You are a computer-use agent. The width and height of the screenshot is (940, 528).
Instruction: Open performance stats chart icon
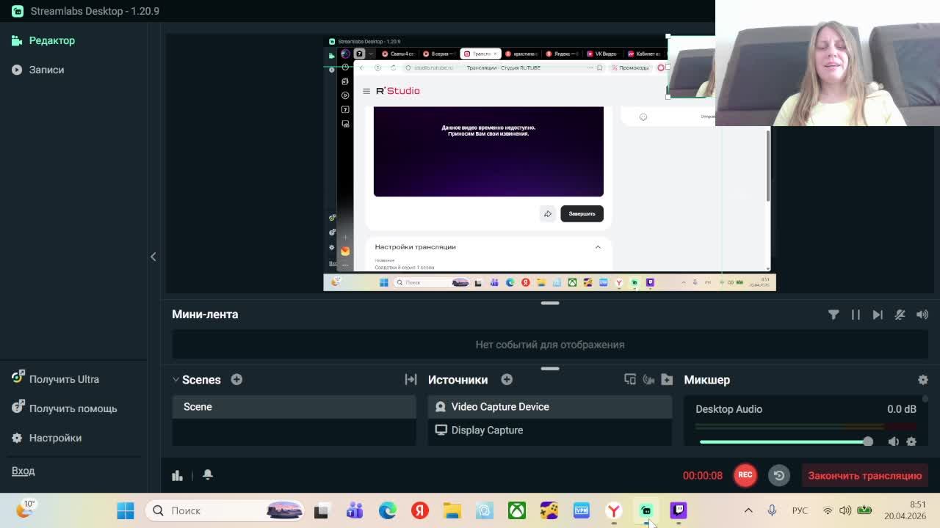[177, 475]
